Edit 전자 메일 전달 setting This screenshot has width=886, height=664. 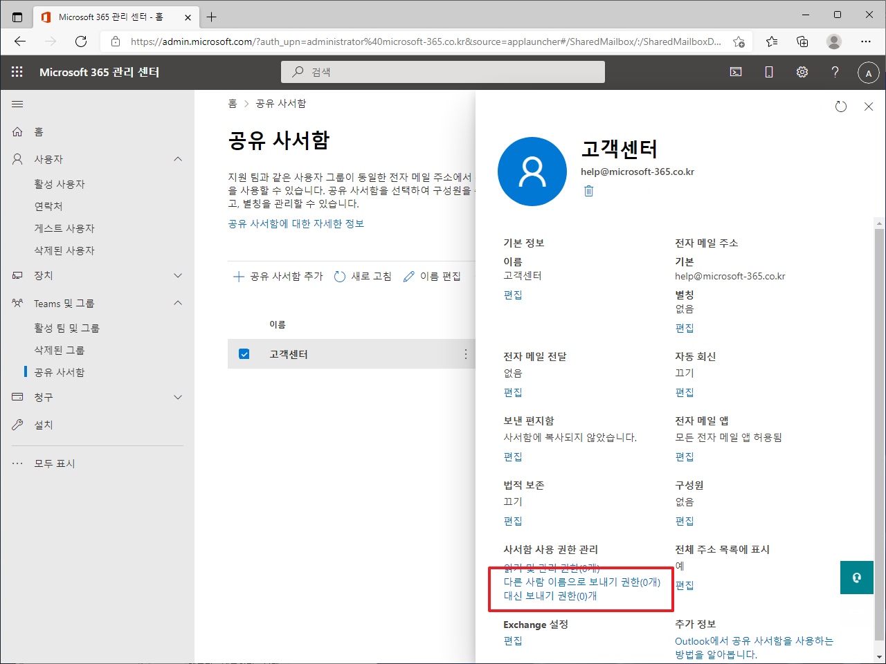click(x=513, y=393)
